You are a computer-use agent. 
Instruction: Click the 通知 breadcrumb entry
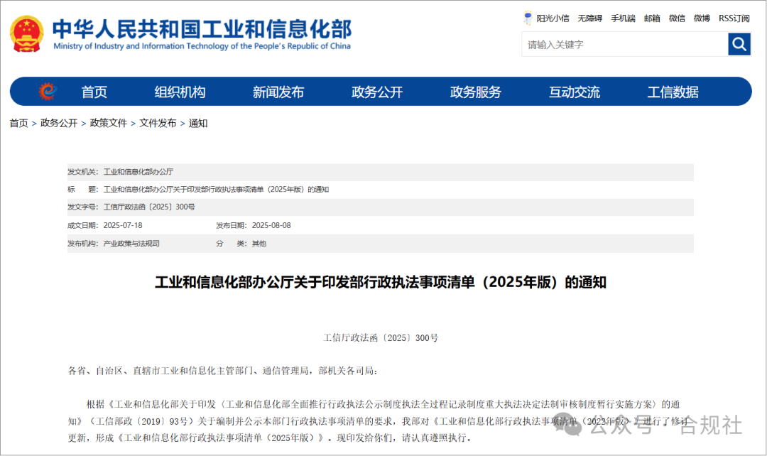197,123
